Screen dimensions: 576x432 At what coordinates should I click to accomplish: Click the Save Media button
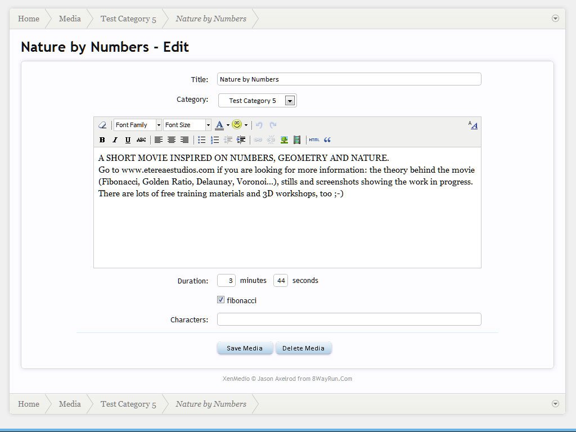(245, 348)
